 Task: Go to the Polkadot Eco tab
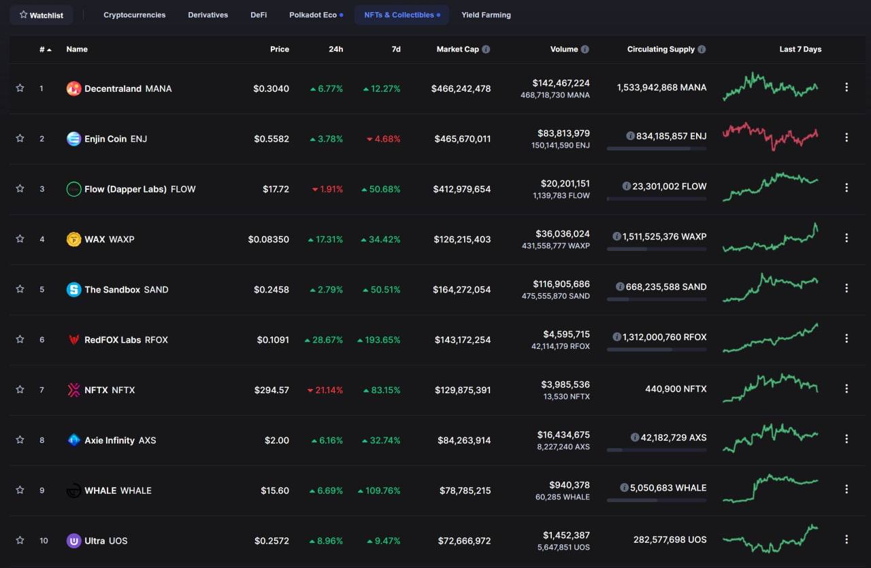coord(316,15)
